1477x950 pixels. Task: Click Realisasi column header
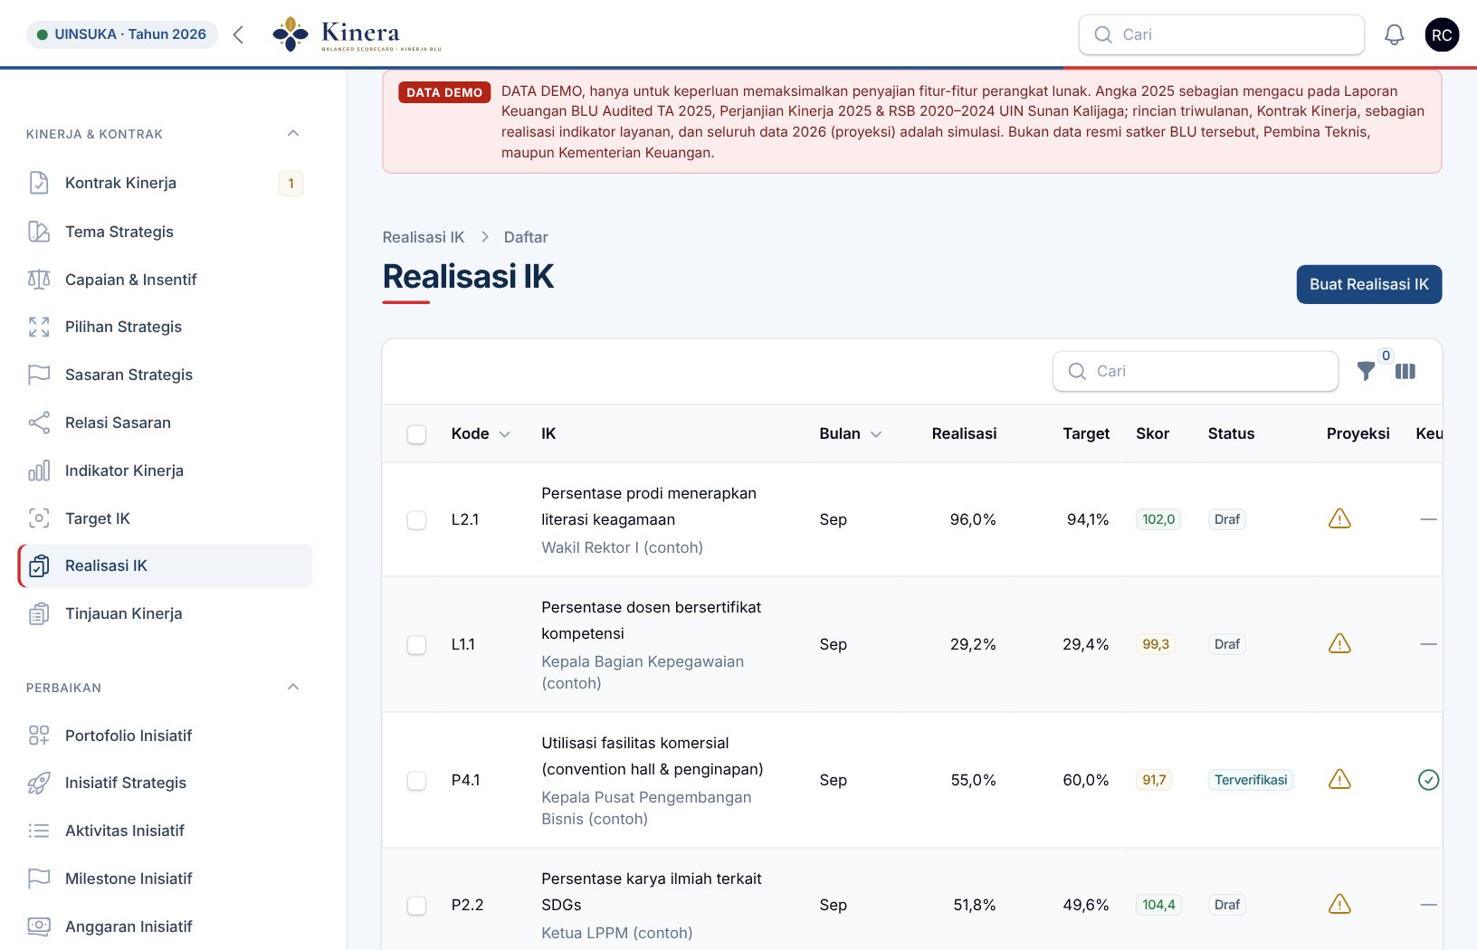[964, 433]
